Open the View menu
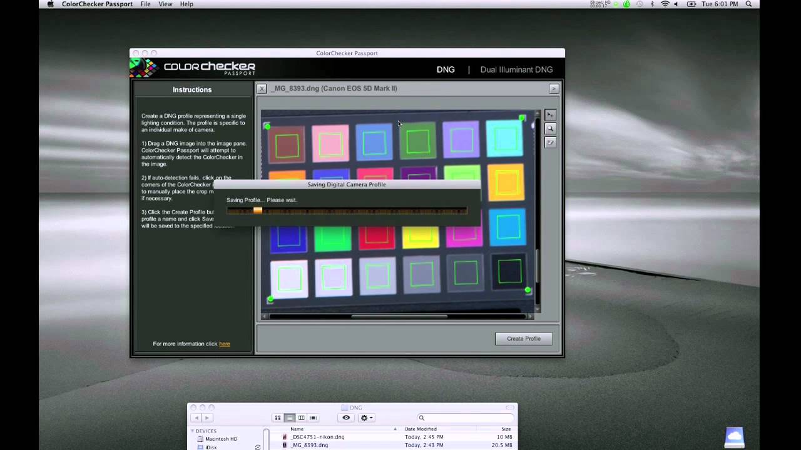801x450 pixels. 165,4
